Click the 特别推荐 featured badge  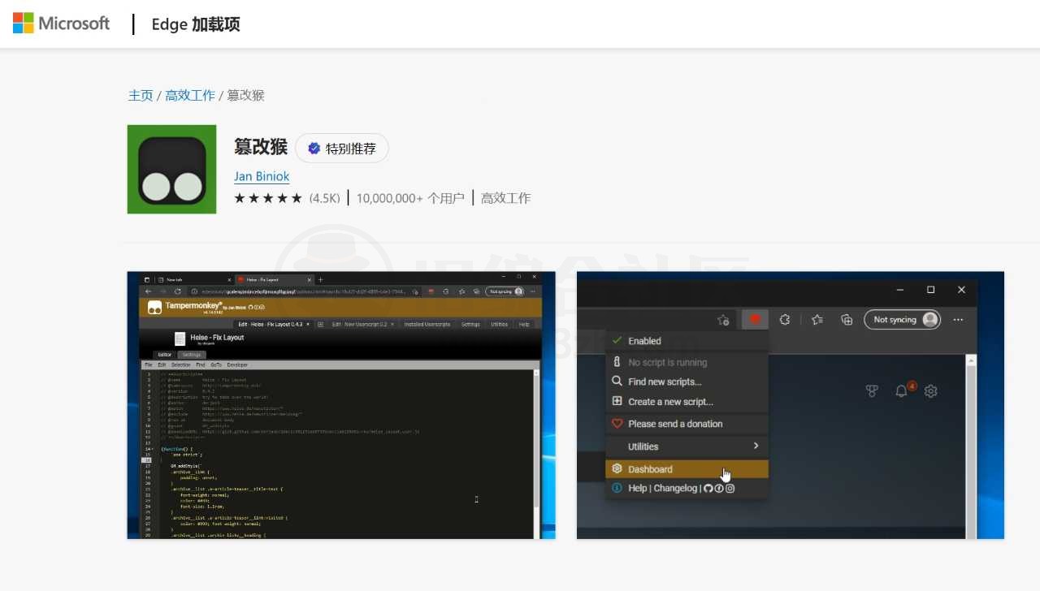coord(342,149)
